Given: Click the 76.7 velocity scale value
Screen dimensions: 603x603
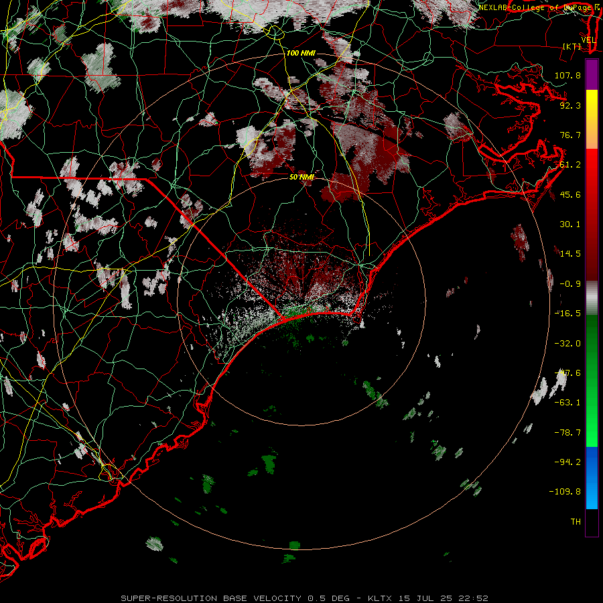Looking at the screenshot, I should (570, 135).
